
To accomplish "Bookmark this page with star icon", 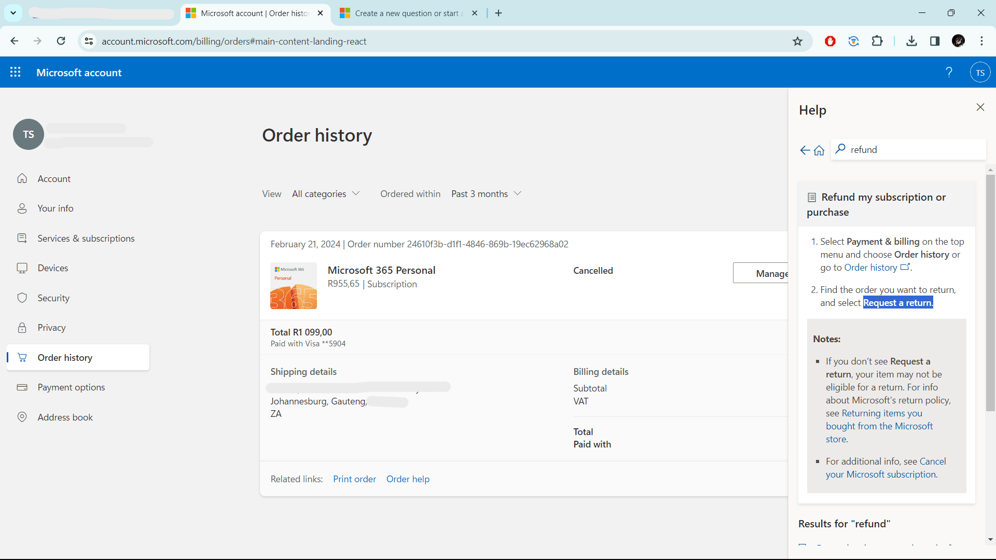I will [797, 41].
